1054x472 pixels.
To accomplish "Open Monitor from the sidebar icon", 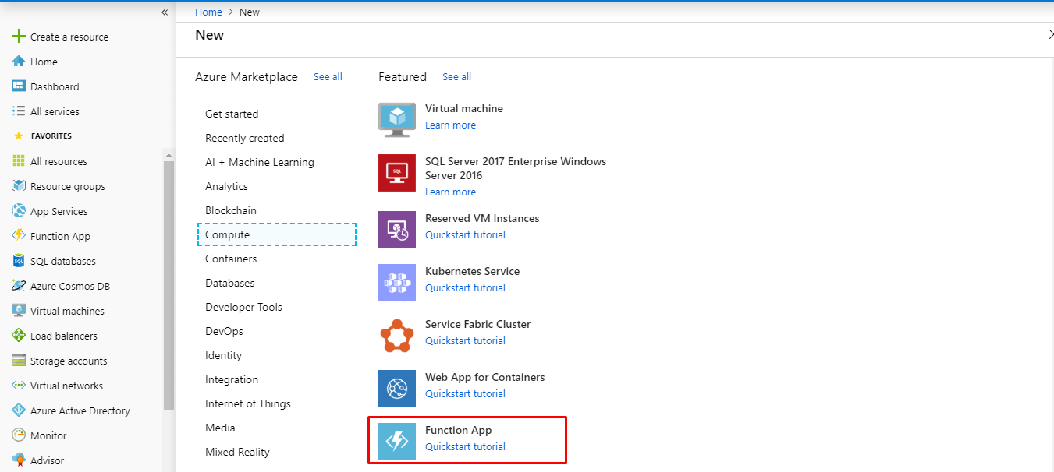I will (17, 435).
